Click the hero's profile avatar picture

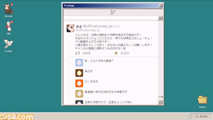(x=71, y=28)
